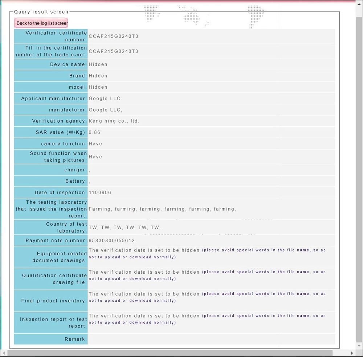The width and height of the screenshot is (363, 357).
Task: Click the Equipment-related document drawings hidden notice
Action: pos(207,254)
